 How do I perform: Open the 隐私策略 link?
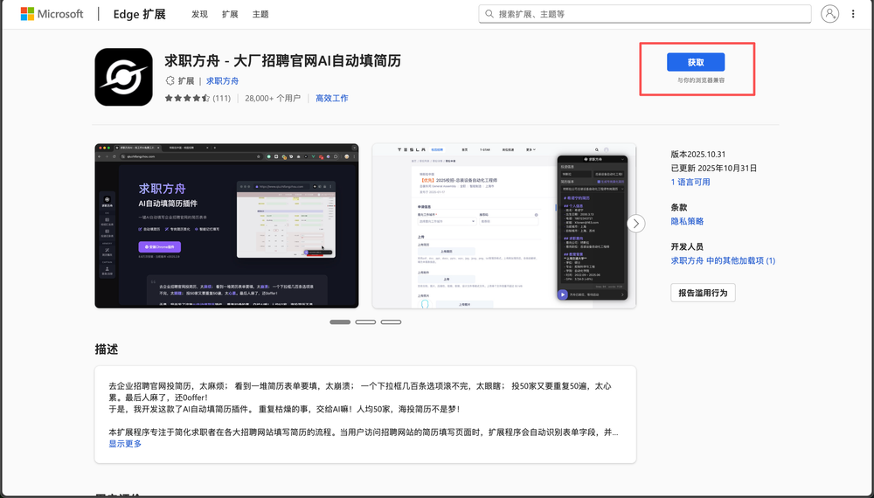687,222
